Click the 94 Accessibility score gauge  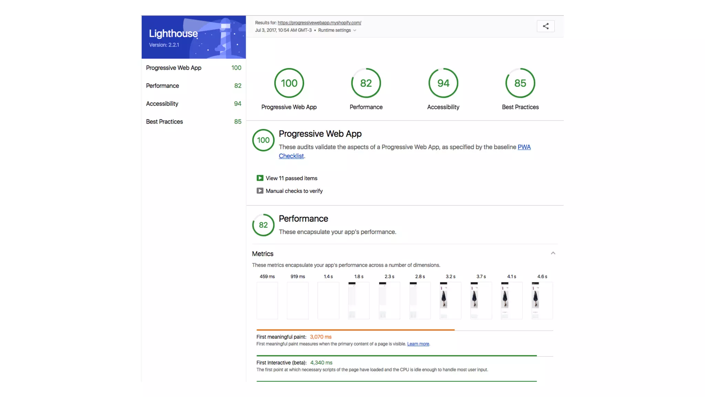443,83
